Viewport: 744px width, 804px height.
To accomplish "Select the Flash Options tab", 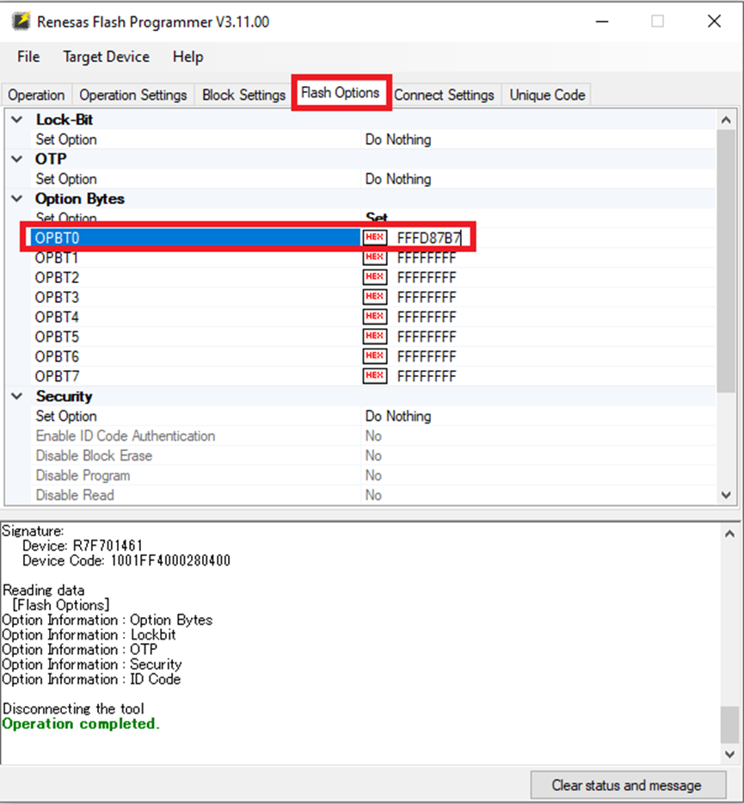I will click(341, 93).
